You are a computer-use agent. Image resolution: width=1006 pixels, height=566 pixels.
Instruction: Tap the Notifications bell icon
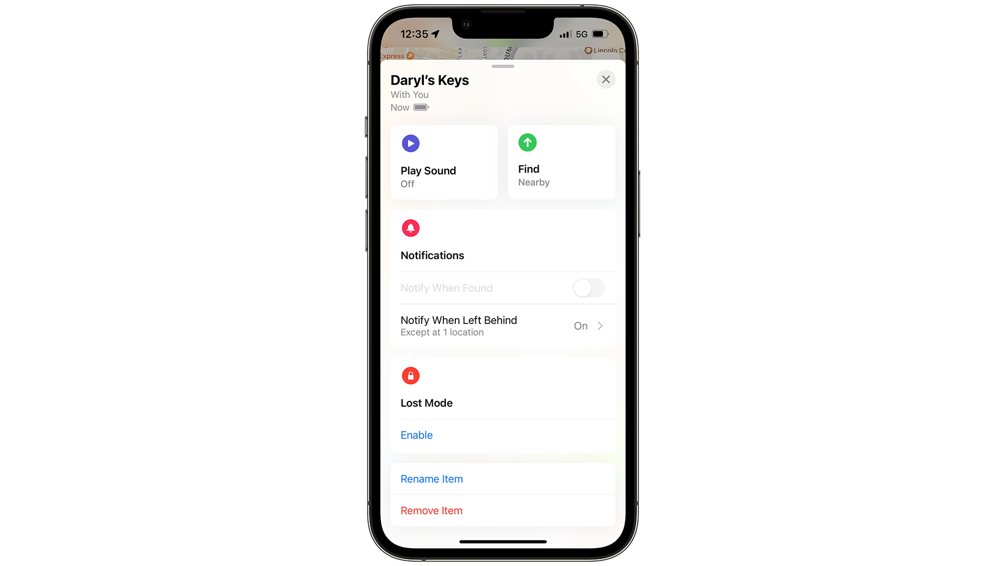(410, 228)
